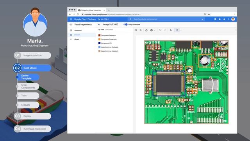Click the Image Acquisition step 01
The height and width of the screenshot is (141, 250).
click(x=32, y=55)
